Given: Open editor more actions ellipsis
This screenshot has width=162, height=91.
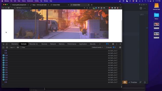Looking at the screenshot, I should (x=145, y=8).
